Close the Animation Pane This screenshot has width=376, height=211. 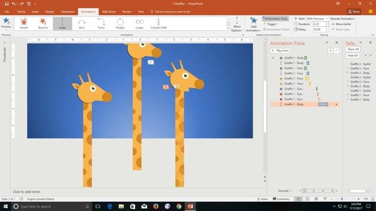coord(337,43)
